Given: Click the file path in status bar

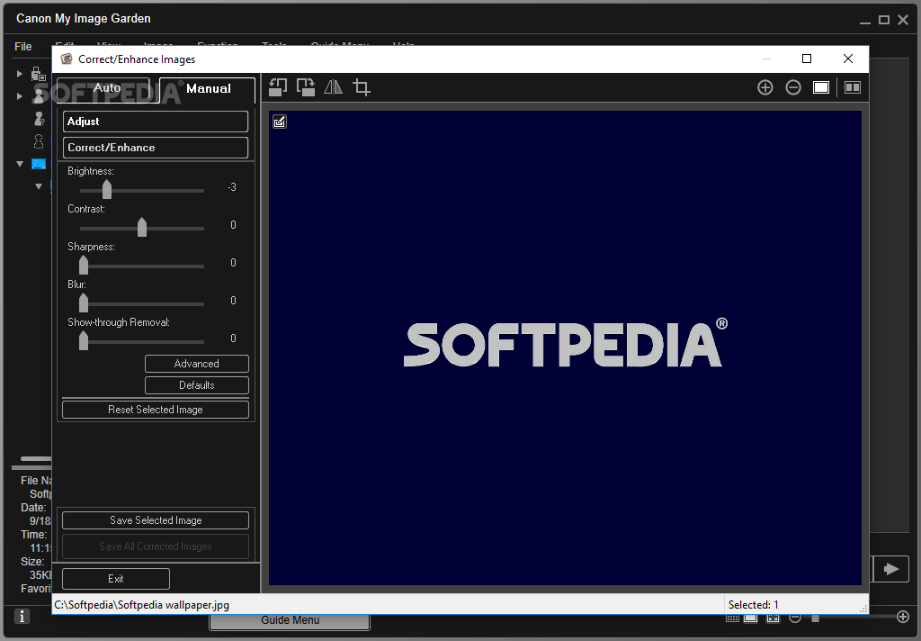Looking at the screenshot, I should click(141, 605).
